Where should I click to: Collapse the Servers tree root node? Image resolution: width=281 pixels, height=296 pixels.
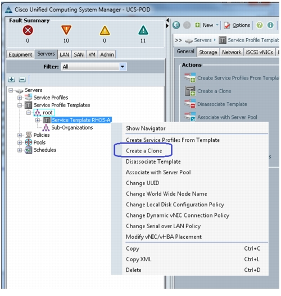click(11, 90)
